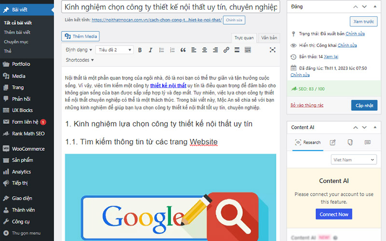Screen dimensions: 386x241
Task: Collapse the Đăng publish panel
Action: click(x=375, y=7)
